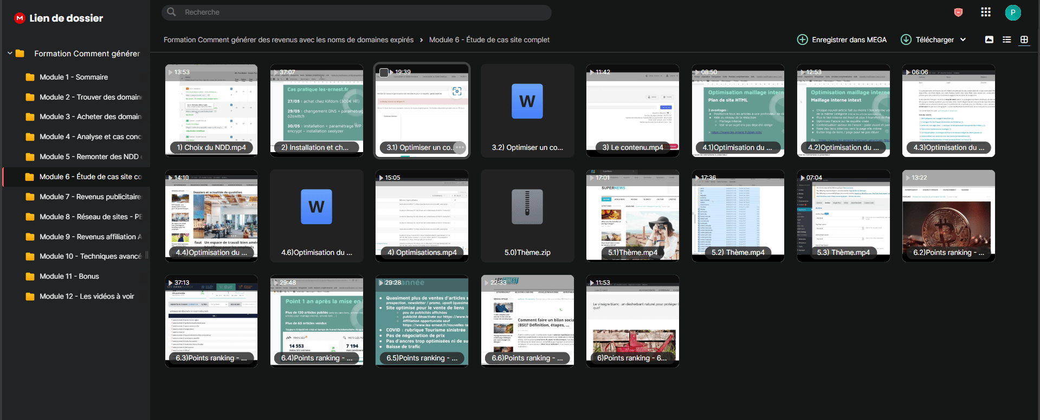Click the search magnifier icon
The width and height of the screenshot is (1040, 420).
[x=171, y=12]
